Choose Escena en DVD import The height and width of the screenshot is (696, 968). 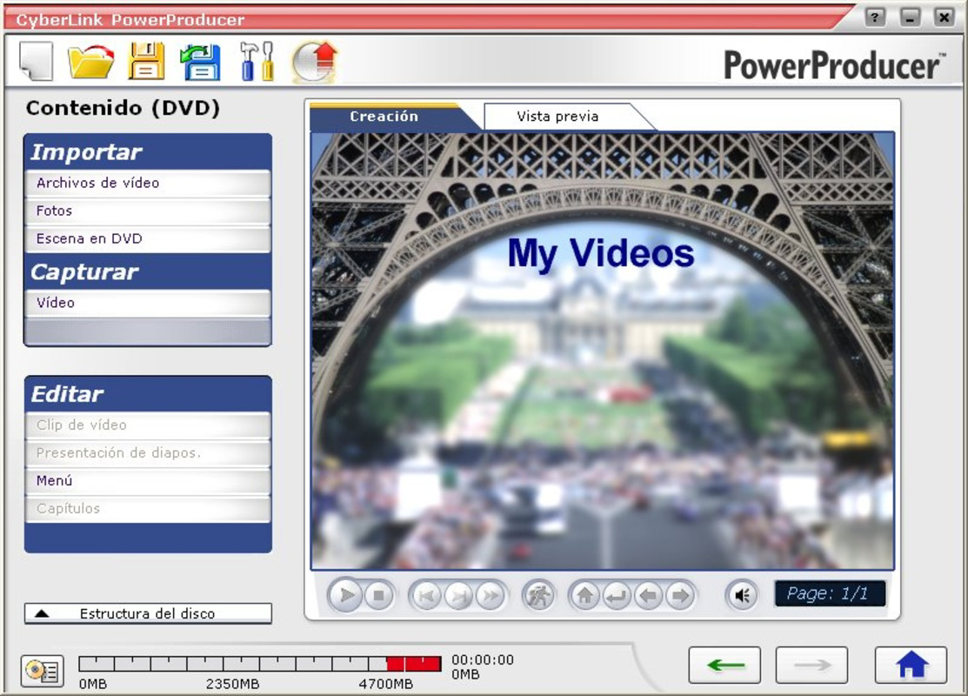(148, 238)
